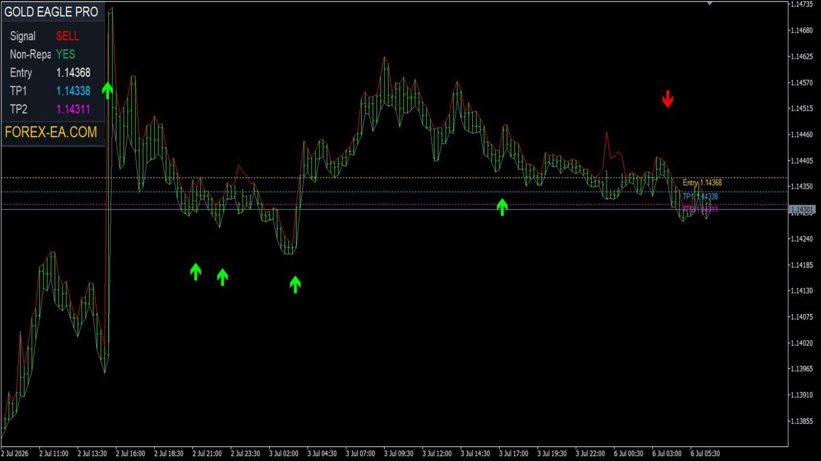Viewport: 821px width, 461px height.
Task: Select the 3 Jul 02:00 time axis label
Action: [x=284, y=453]
